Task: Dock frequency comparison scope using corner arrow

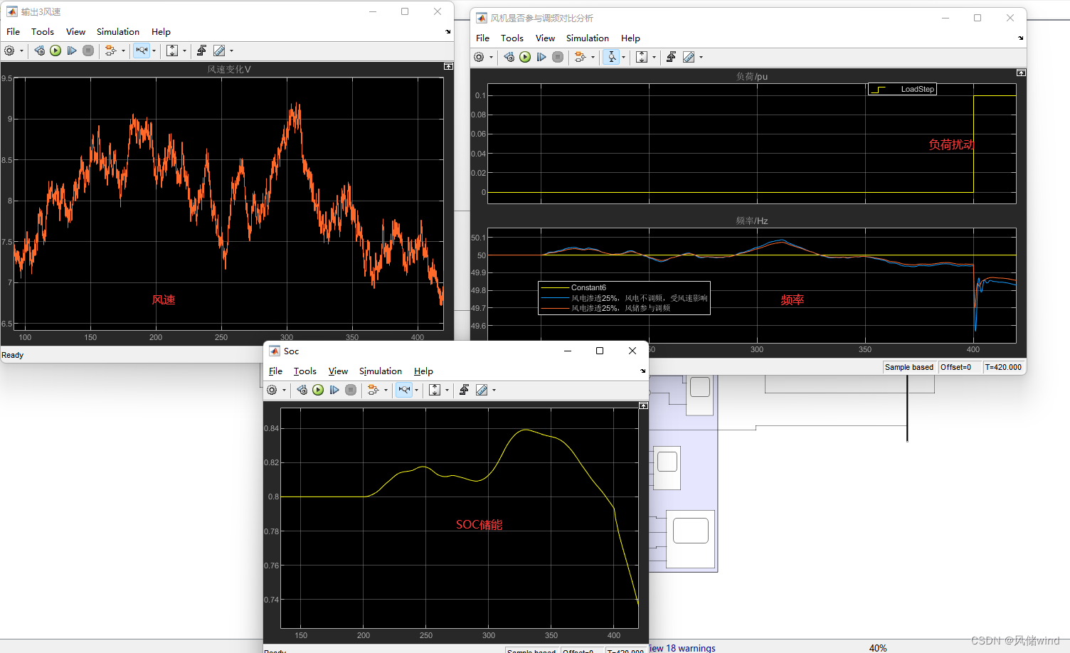Action: click(x=1021, y=38)
